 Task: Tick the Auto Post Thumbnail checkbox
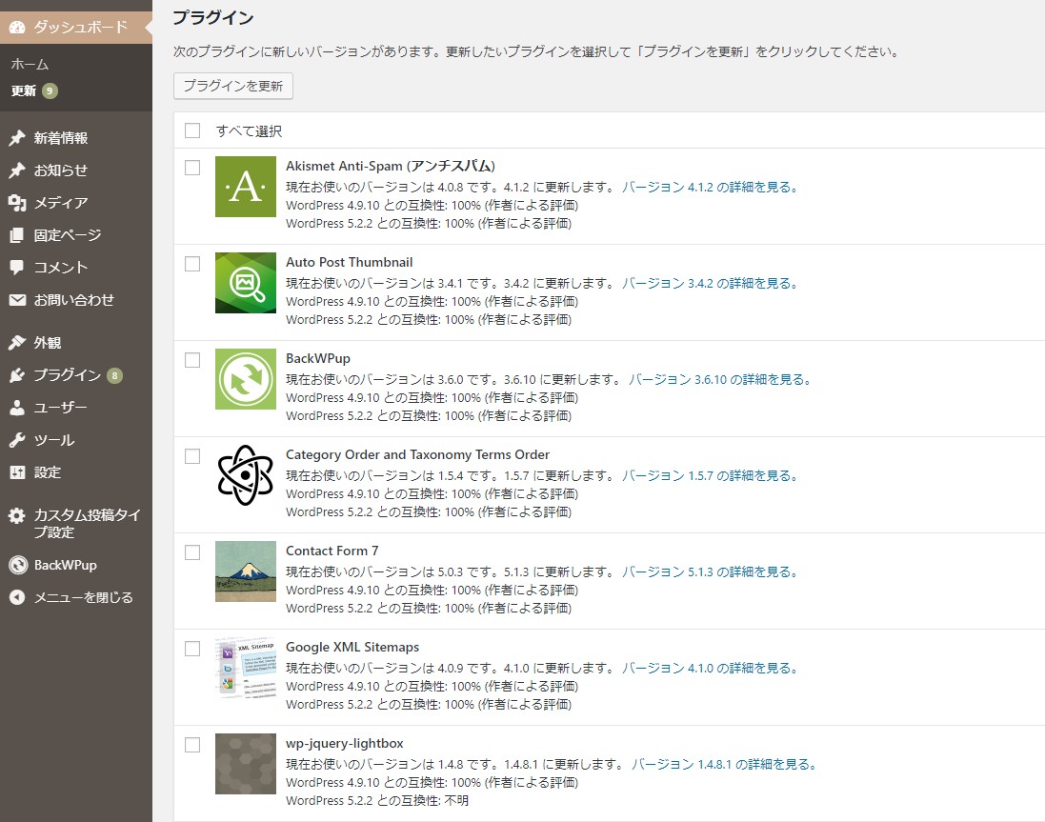192,264
